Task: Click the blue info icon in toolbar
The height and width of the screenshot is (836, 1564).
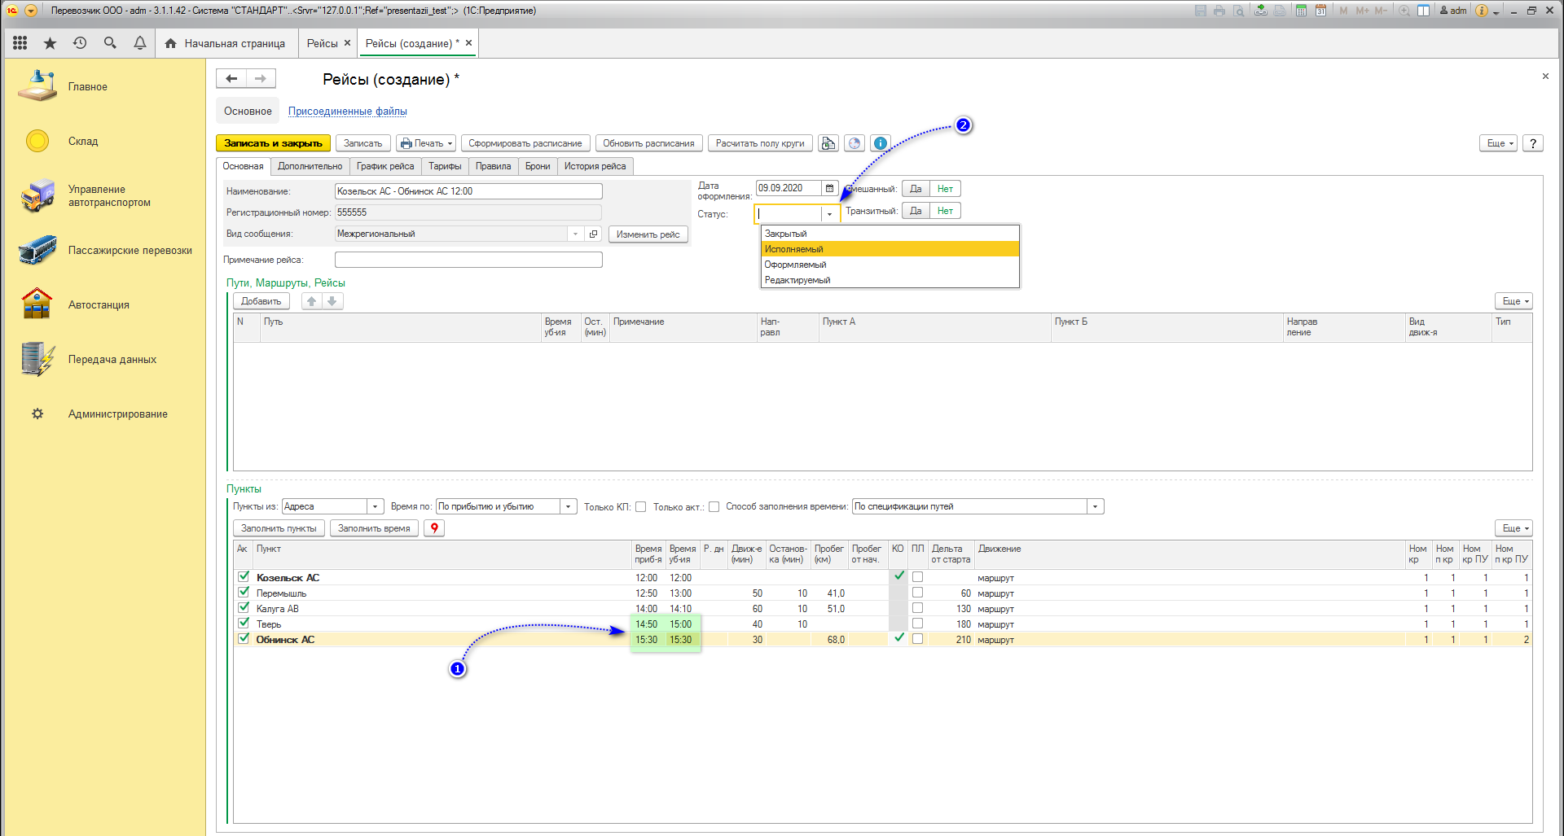Action: point(881,143)
